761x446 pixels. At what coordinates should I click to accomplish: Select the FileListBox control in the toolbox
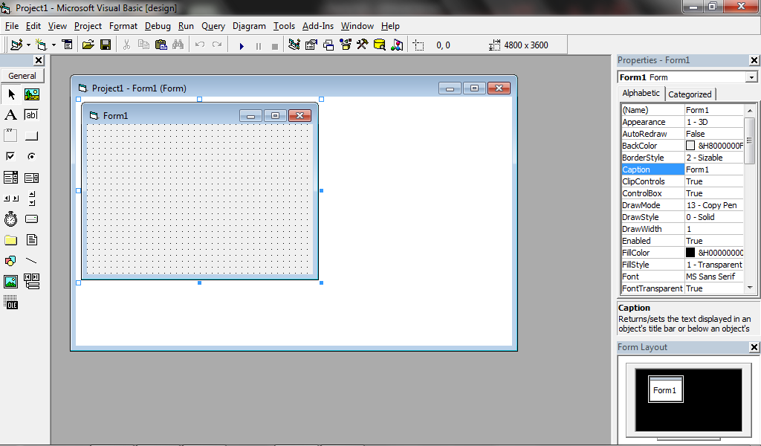tap(31, 240)
